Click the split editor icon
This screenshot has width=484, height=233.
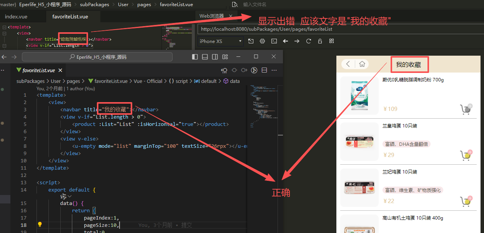(x=264, y=70)
